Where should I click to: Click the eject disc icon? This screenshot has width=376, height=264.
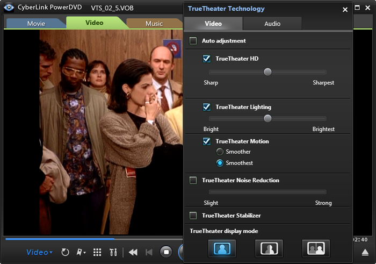[x=365, y=253]
